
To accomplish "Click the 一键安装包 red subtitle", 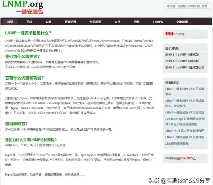I will (x=30, y=12).
